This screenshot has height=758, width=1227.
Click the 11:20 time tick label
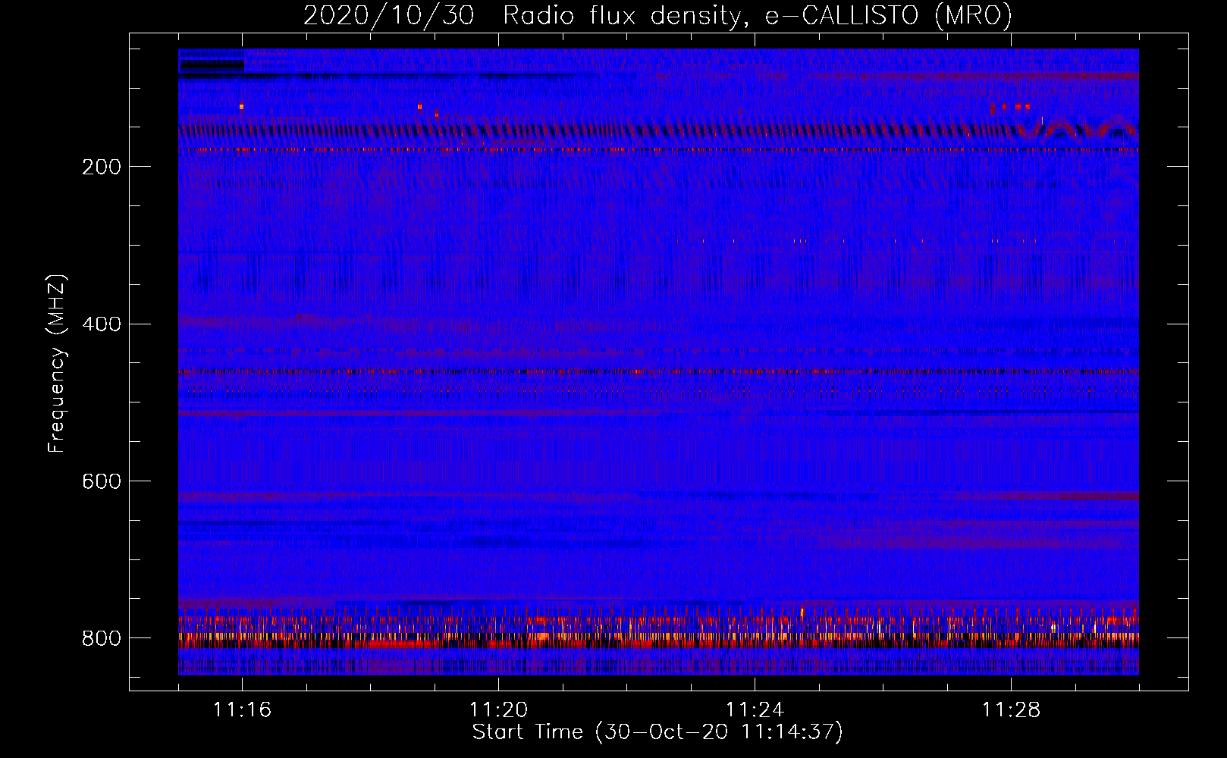tap(498, 709)
